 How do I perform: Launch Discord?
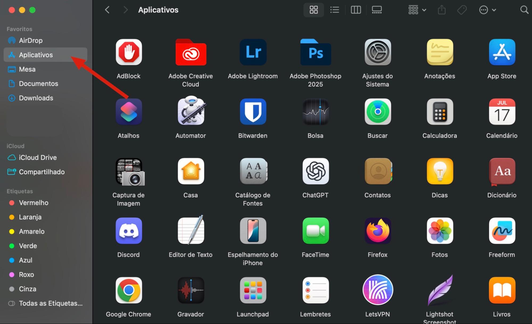click(129, 231)
